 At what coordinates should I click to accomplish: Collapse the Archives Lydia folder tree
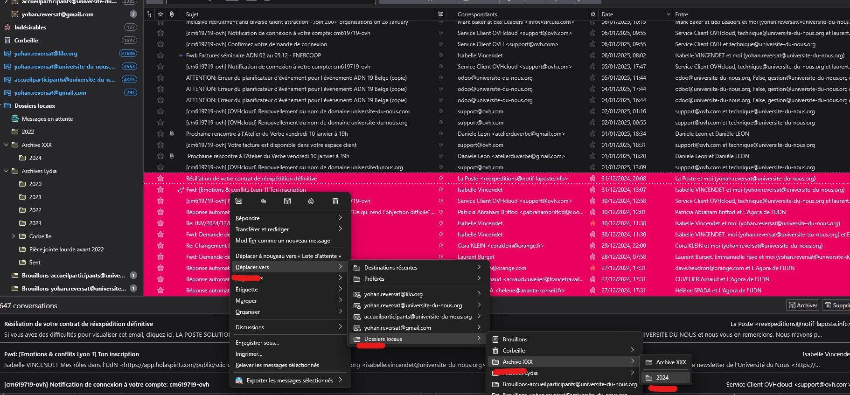click(7, 171)
